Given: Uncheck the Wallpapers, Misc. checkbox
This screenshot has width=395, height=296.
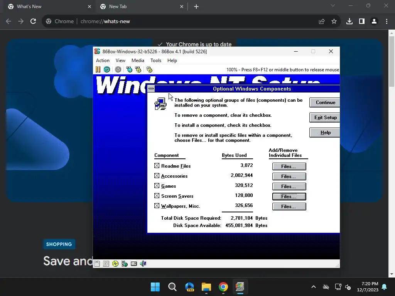Looking at the screenshot, I should [157, 206].
